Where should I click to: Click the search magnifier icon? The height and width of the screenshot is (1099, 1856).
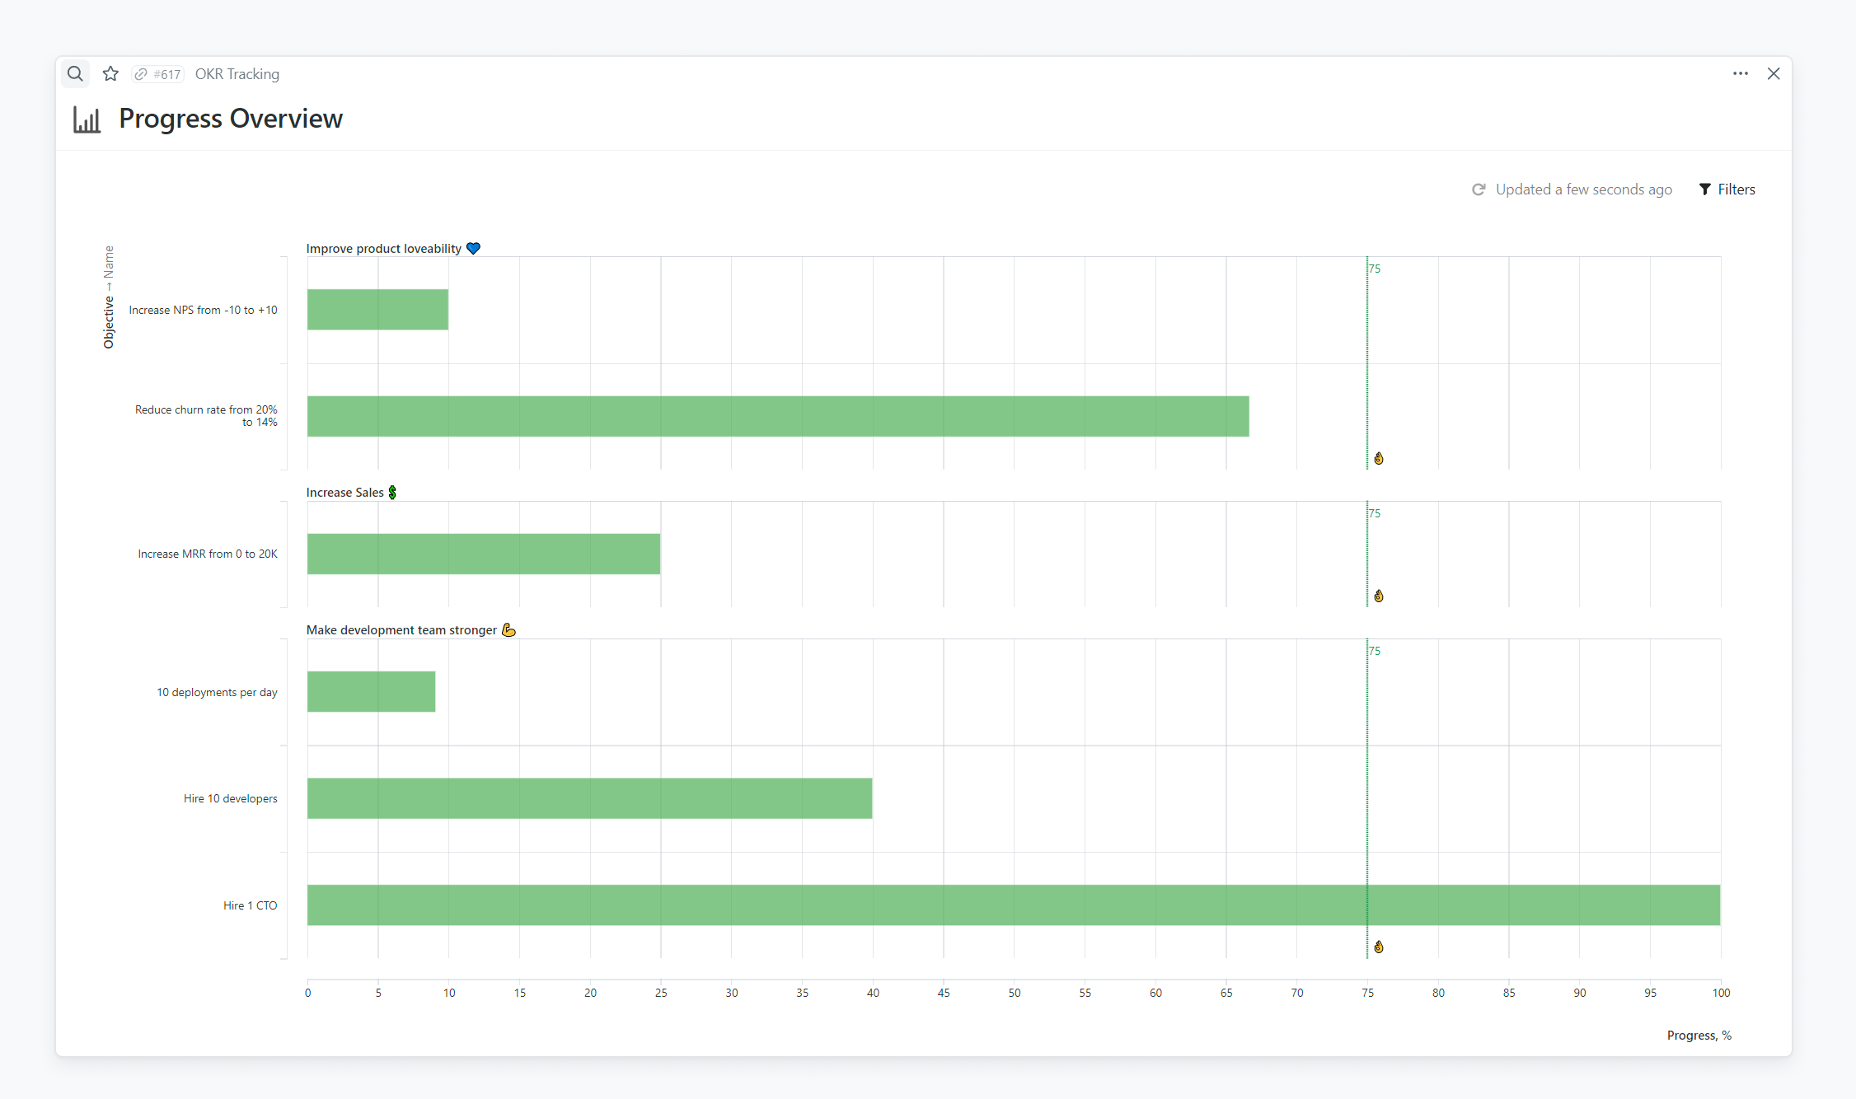75,74
